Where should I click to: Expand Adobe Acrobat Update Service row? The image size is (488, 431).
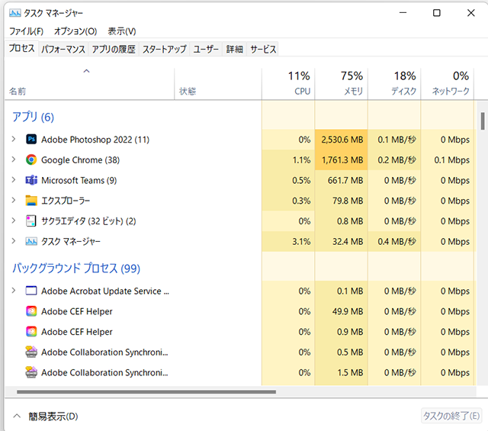[14, 291]
